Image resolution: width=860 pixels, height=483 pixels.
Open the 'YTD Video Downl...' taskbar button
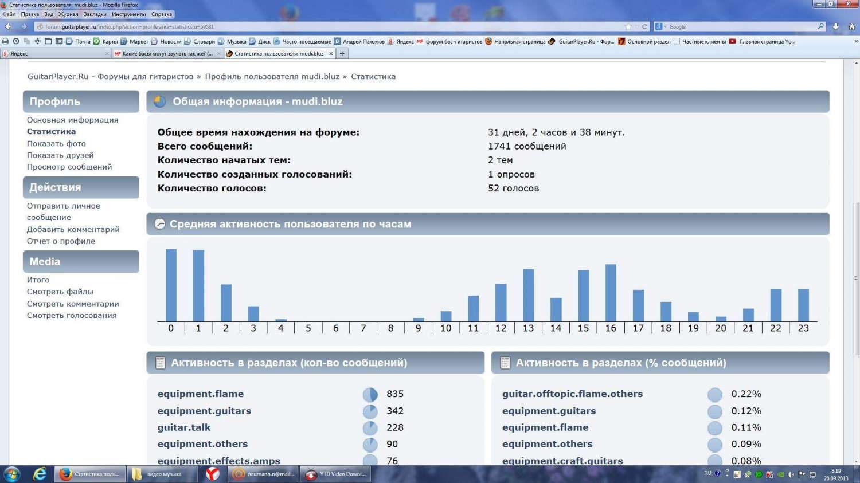click(x=336, y=474)
